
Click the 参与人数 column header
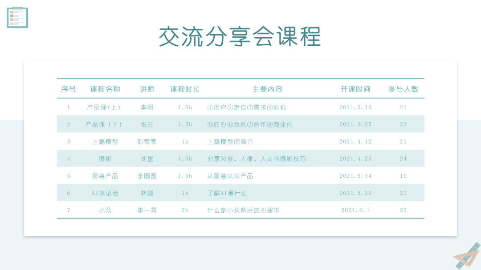pos(403,89)
